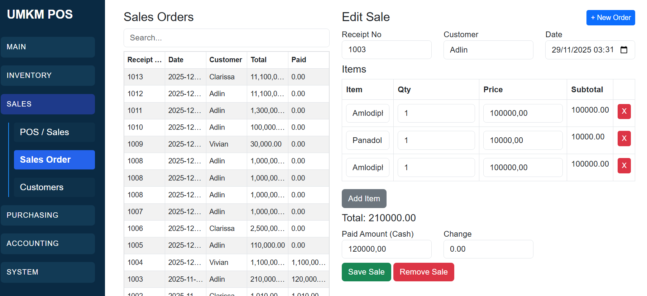Delete the last Amlodipine item row
The image size is (647, 296).
click(624, 166)
